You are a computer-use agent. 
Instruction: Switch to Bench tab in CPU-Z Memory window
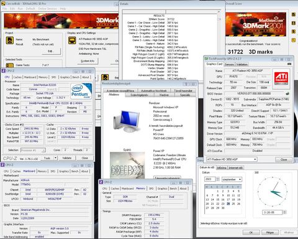(173, 189)
